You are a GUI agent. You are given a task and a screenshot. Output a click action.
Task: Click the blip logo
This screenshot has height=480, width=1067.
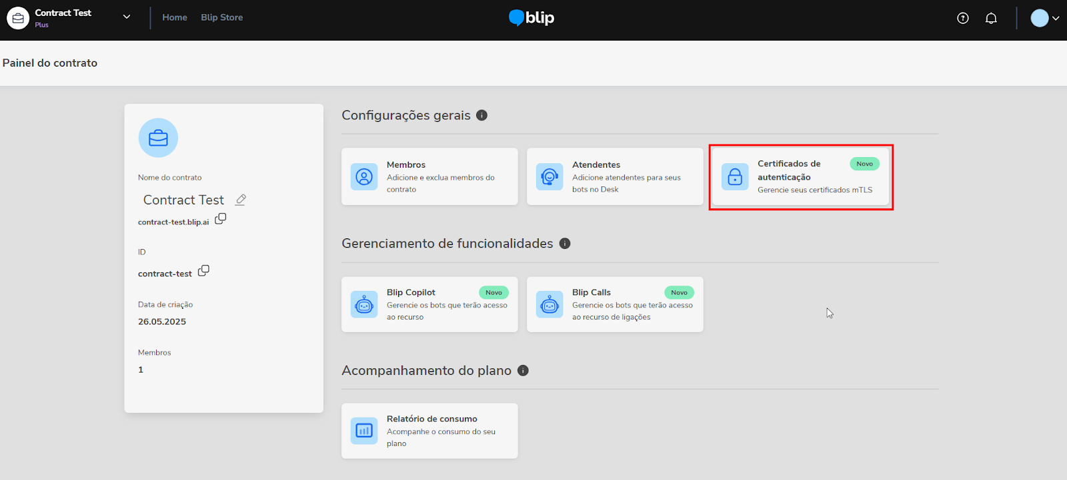click(x=531, y=18)
